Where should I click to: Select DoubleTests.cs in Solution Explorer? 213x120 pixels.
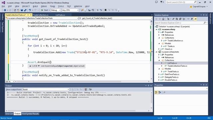tap(171, 80)
